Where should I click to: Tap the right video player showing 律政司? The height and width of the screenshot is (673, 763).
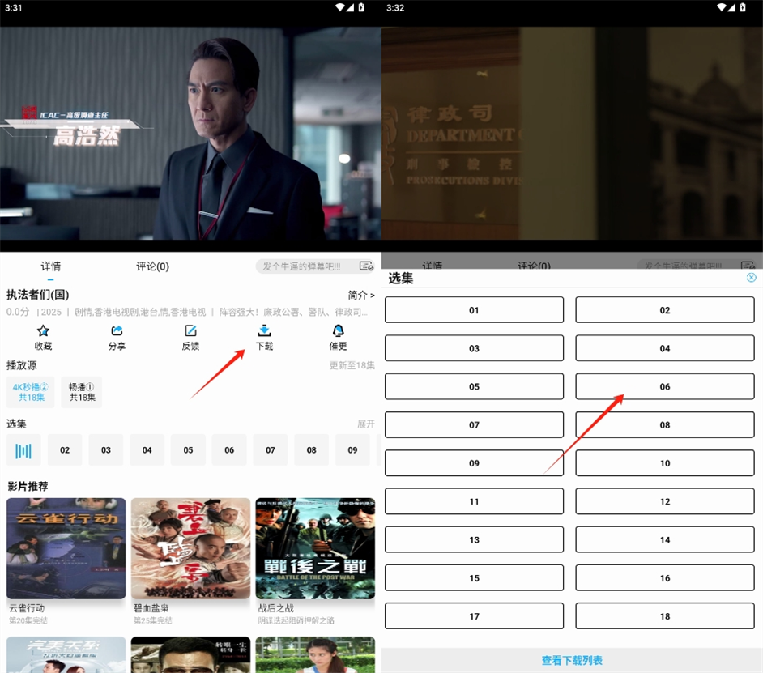[x=572, y=133]
